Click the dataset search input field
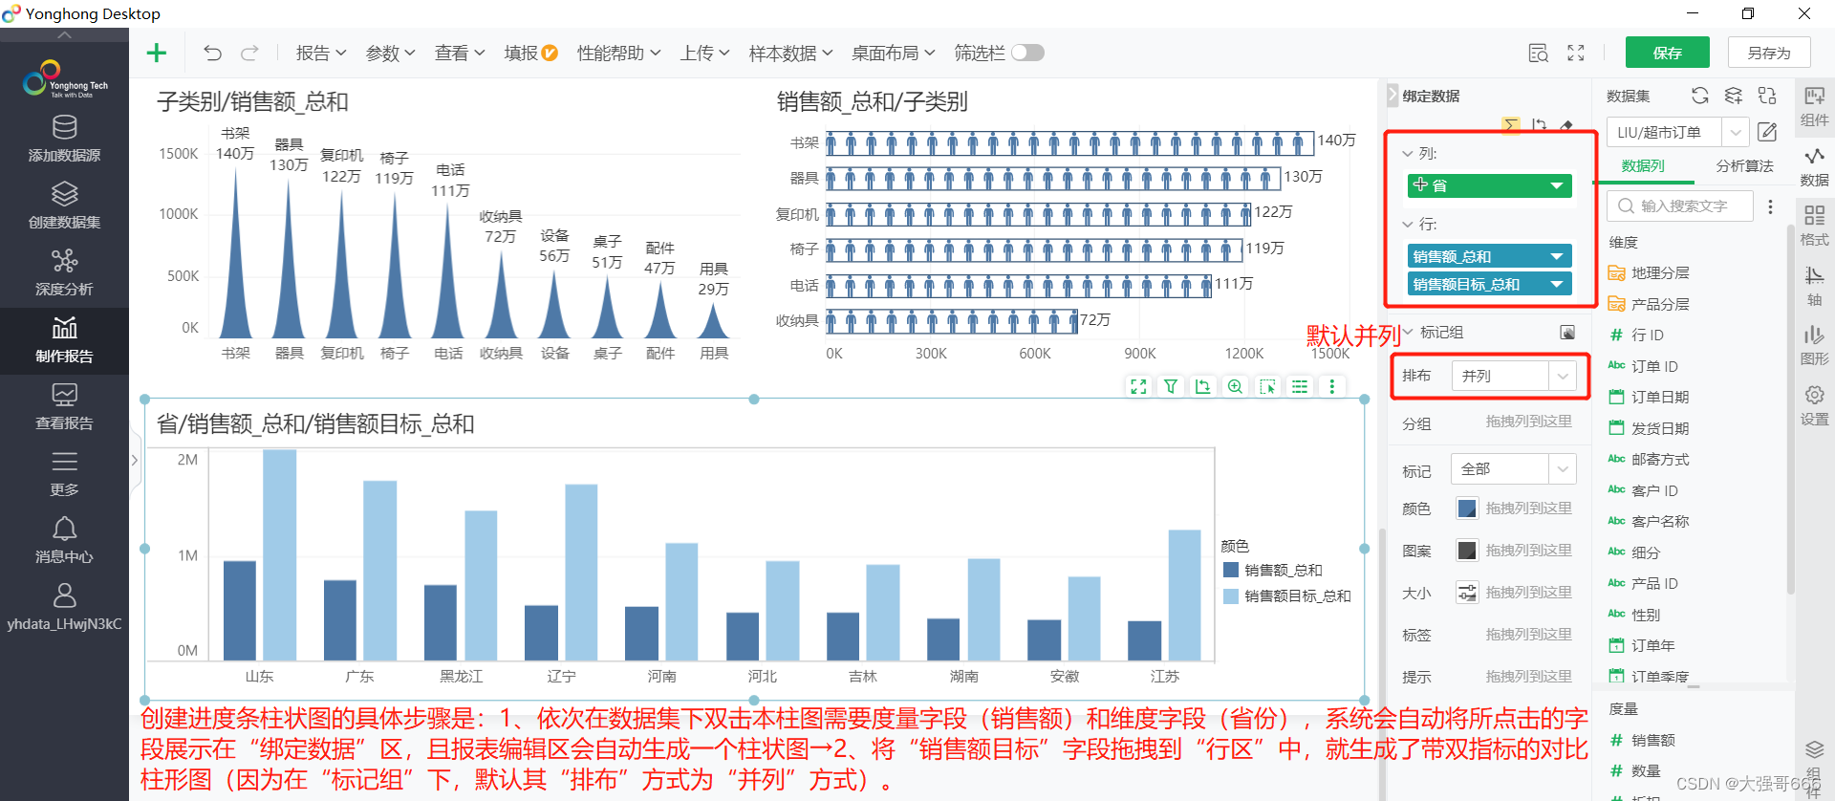 (x=1680, y=206)
